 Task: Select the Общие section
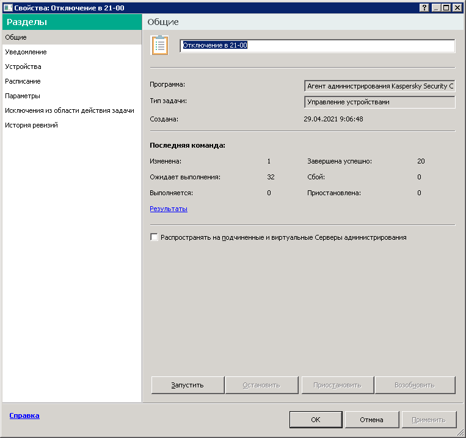tap(72, 37)
